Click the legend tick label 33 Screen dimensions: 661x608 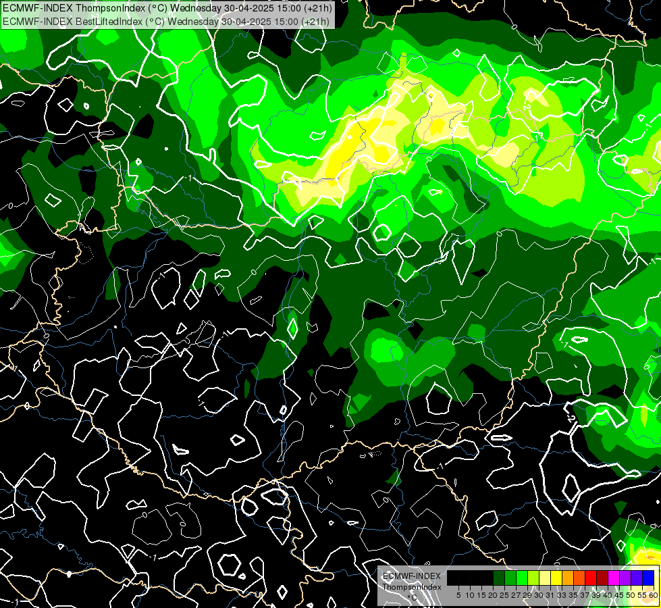pyautogui.click(x=562, y=595)
